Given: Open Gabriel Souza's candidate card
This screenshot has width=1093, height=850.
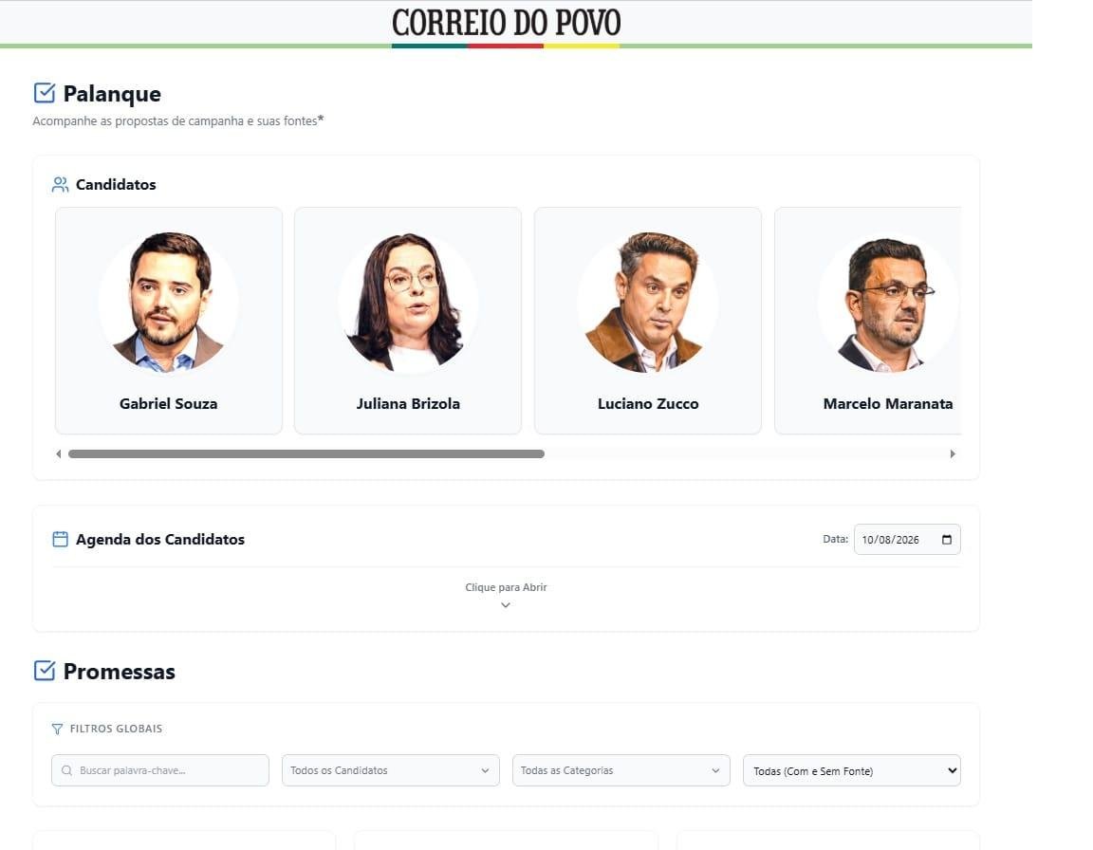Looking at the screenshot, I should tap(169, 321).
